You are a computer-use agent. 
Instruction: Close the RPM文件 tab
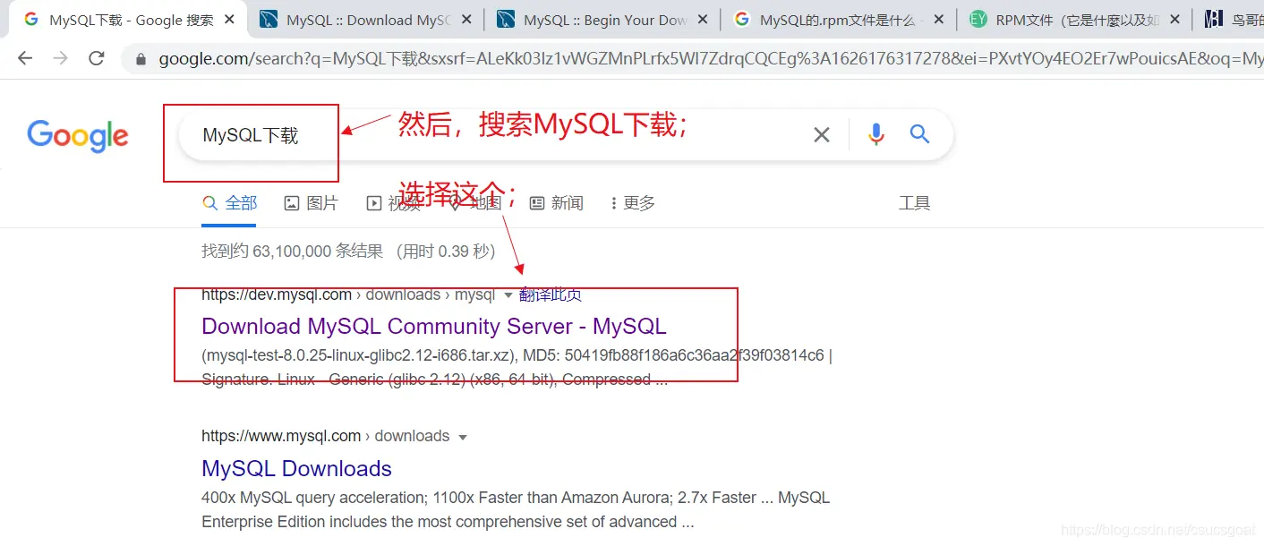click(x=1174, y=20)
